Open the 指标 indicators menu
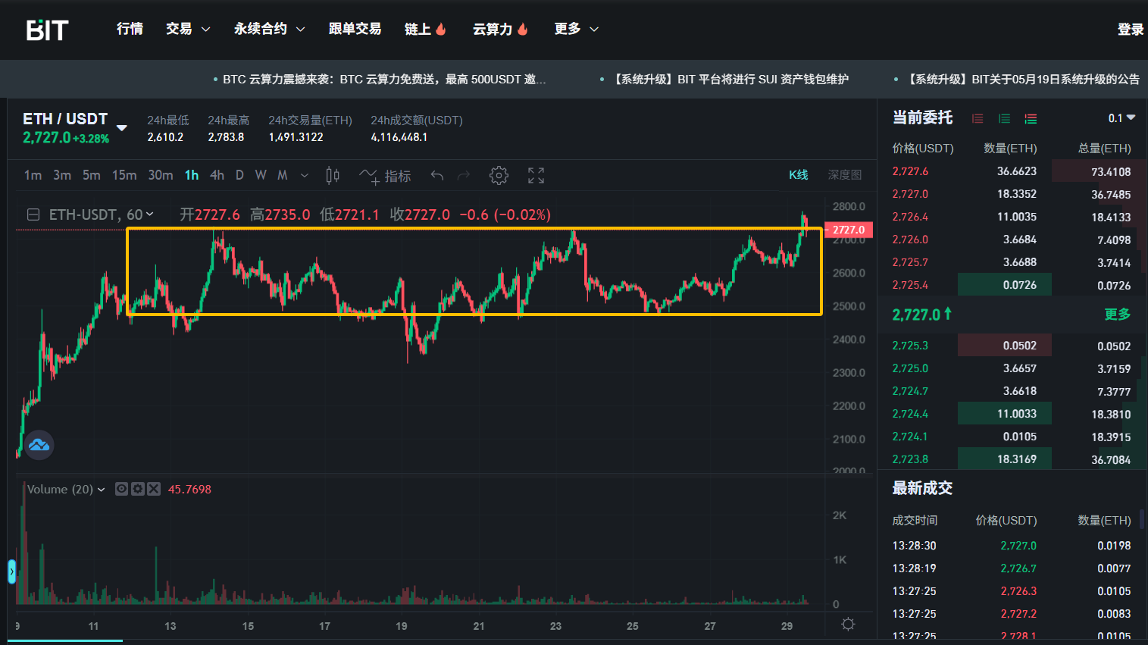 click(386, 176)
